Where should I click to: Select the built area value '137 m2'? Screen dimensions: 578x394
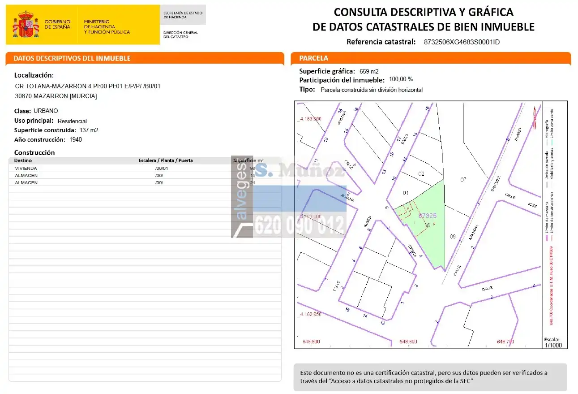[x=89, y=130]
